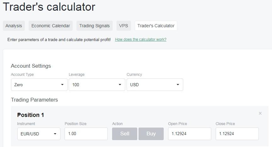Open the Economic Calendar tab
This screenshot has width=272, height=147.
51,26
